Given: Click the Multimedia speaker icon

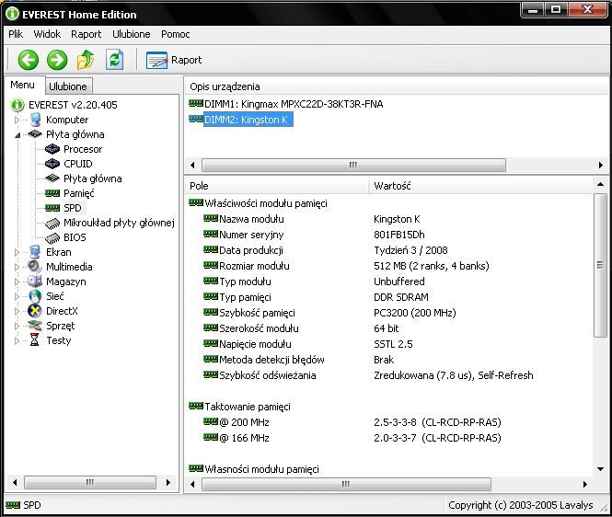Looking at the screenshot, I should coord(35,267).
